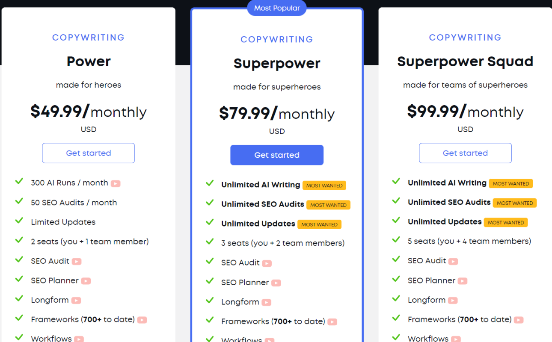Click Most Wanted tag beside Unlimited AI Writing in Superpower

(x=324, y=186)
